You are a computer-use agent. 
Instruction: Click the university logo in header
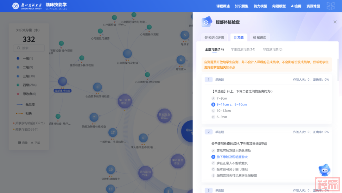pos(16,6)
